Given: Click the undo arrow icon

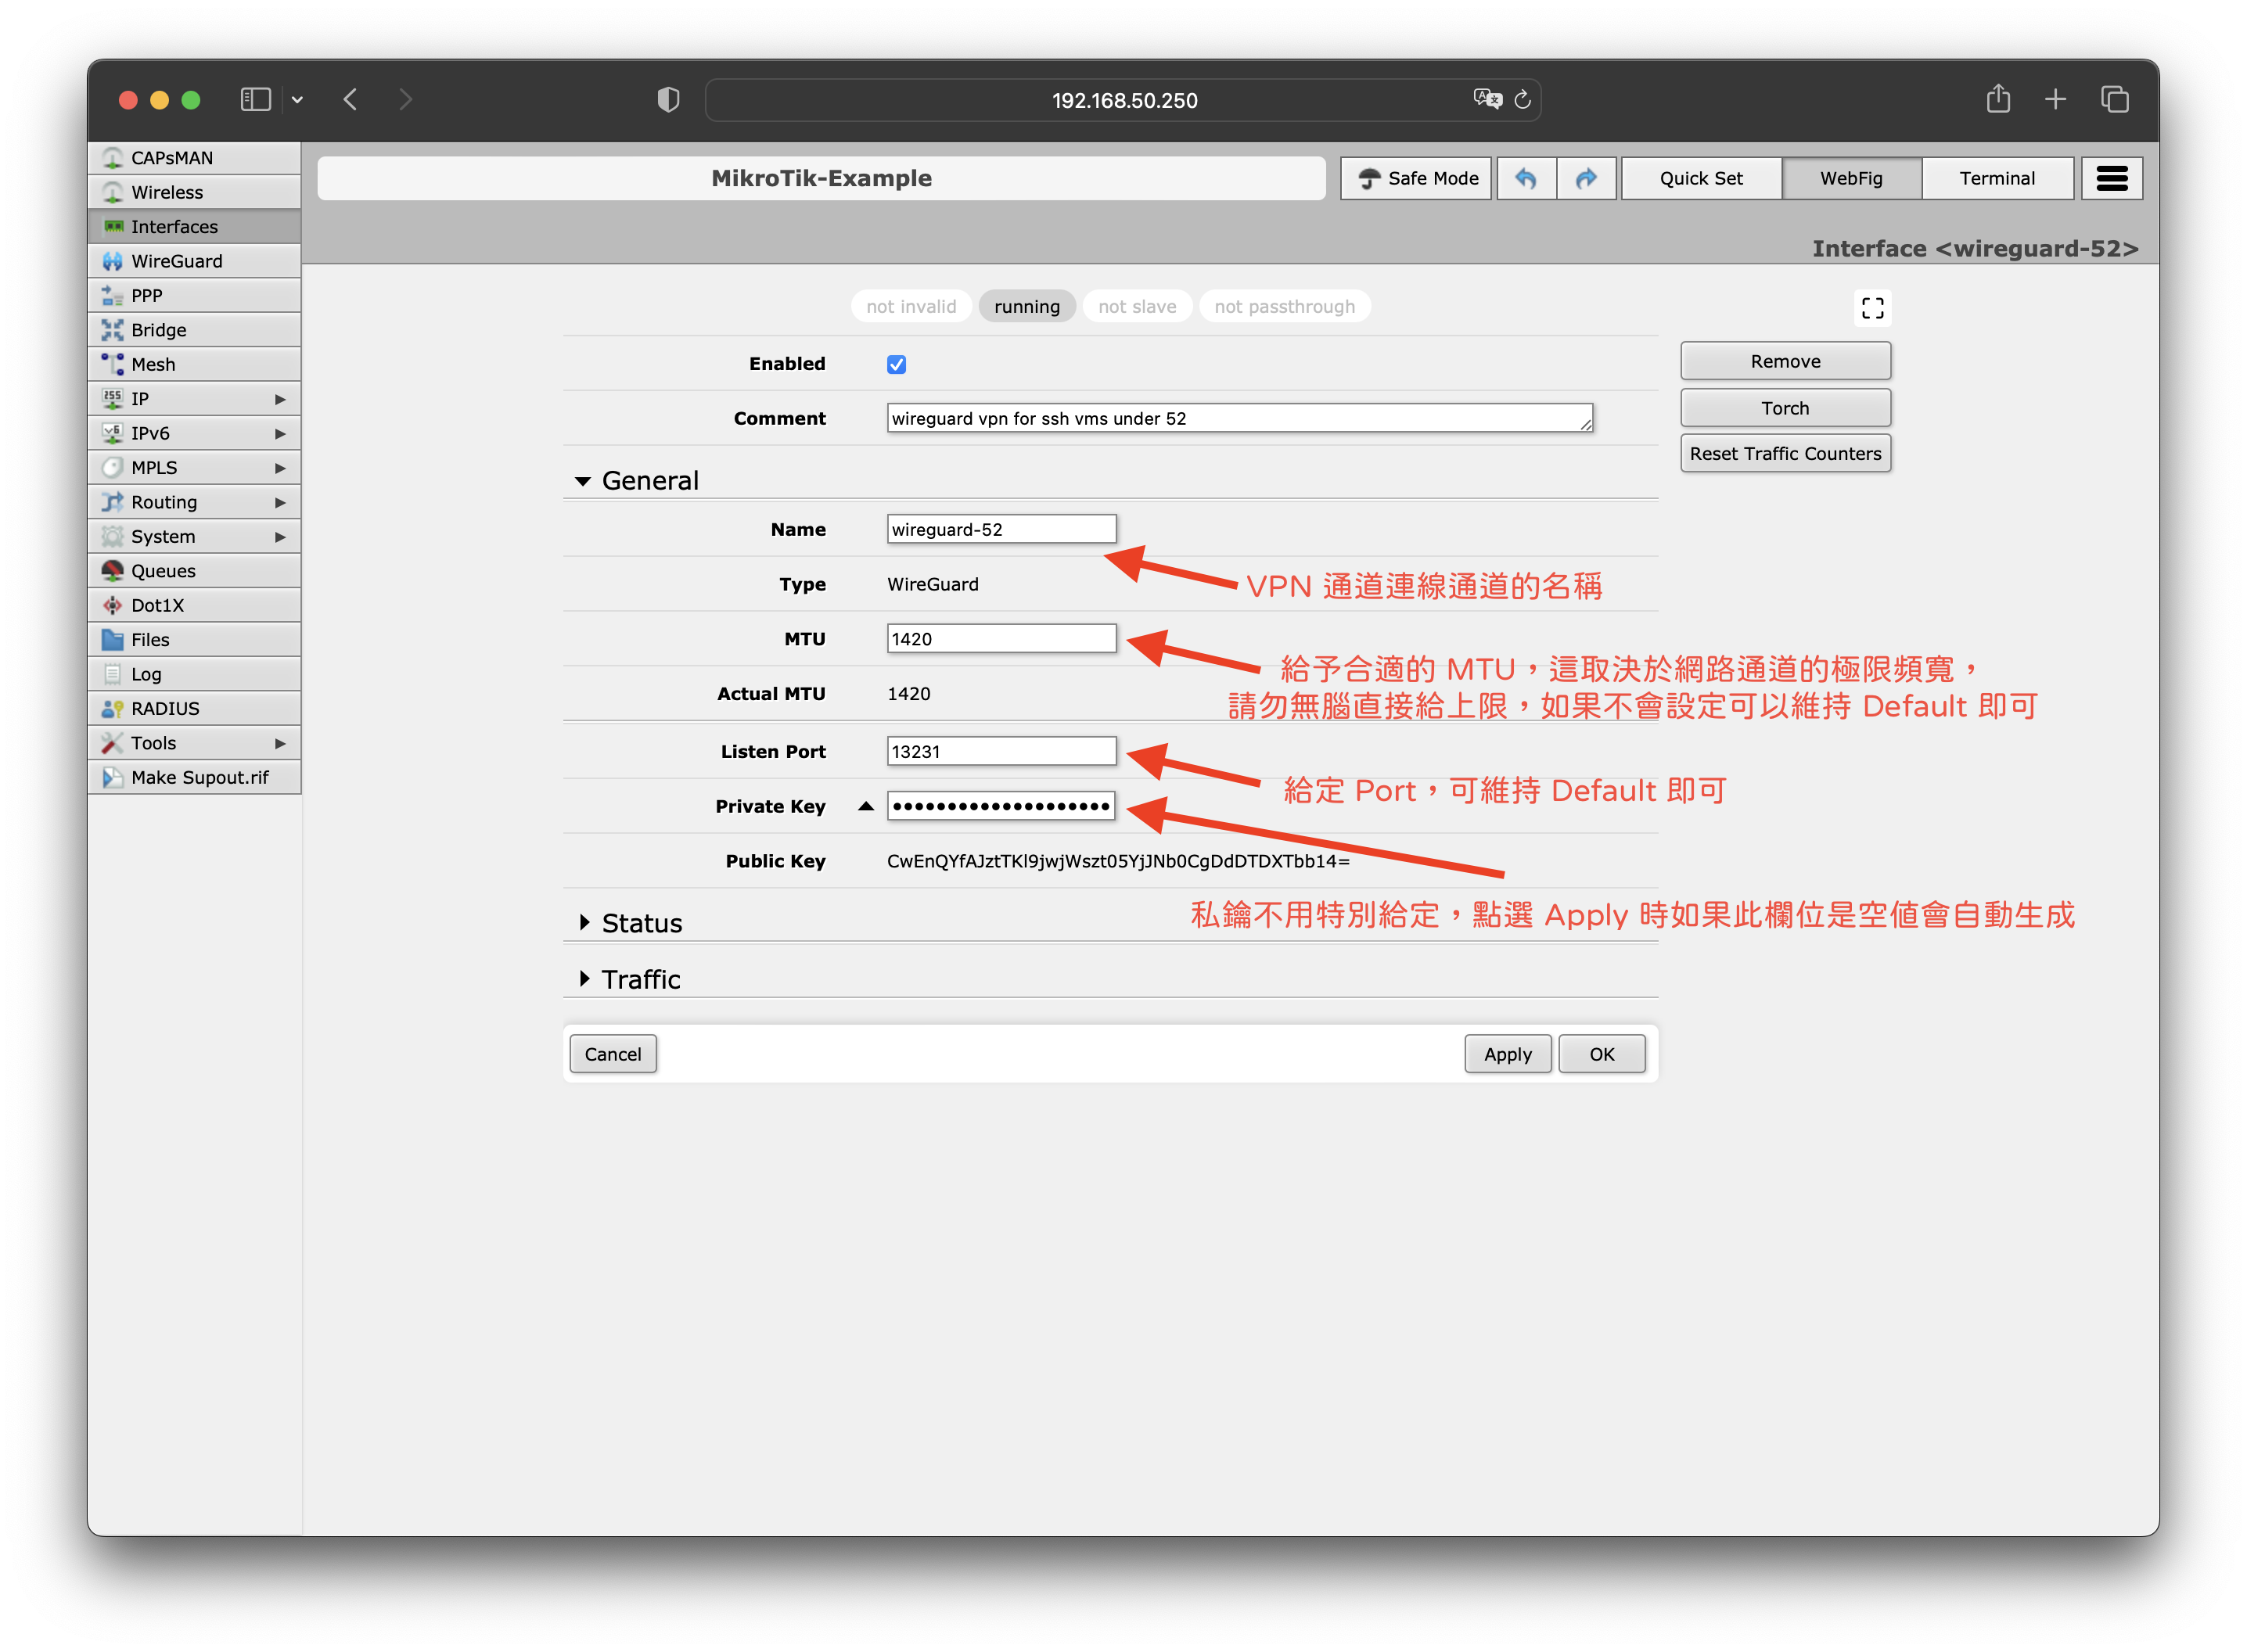Looking at the screenshot, I should coord(1525,178).
